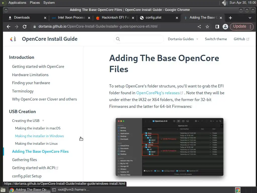
Task: Click the Update button in Chrome
Action: [240, 26]
